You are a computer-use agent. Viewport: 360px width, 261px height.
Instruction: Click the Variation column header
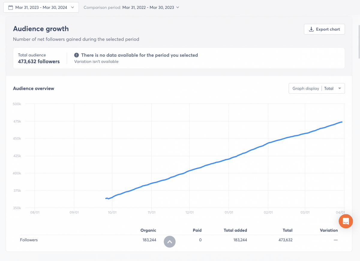tap(328, 230)
